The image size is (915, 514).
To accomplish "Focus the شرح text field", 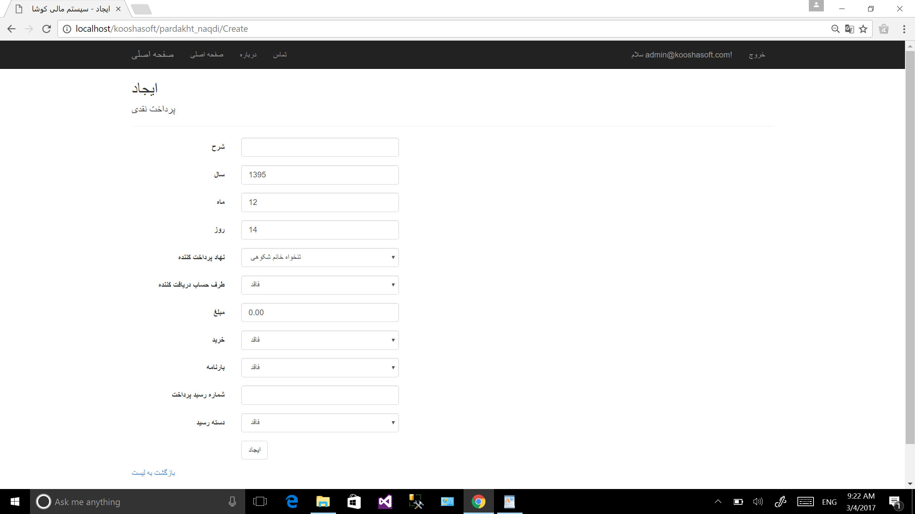I will pos(320,147).
